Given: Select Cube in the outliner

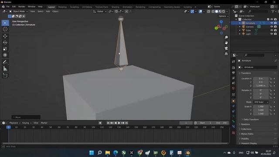Looking at the screenshot, I should click(248, 30).
